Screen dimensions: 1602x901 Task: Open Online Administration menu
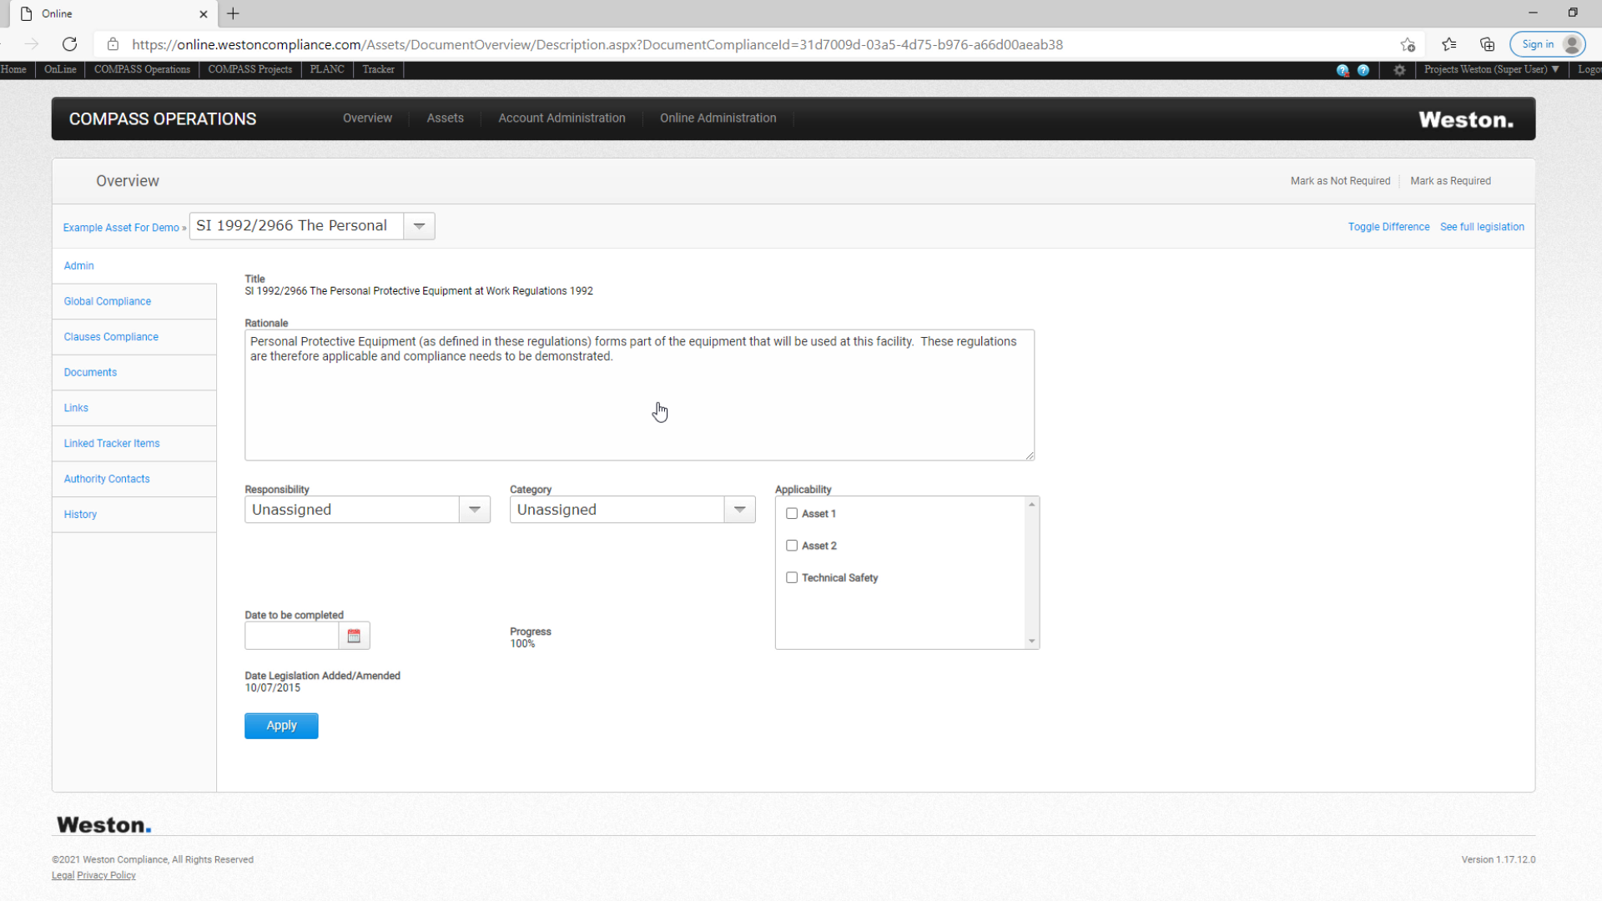pyautogui.click(x=718, y=118)
